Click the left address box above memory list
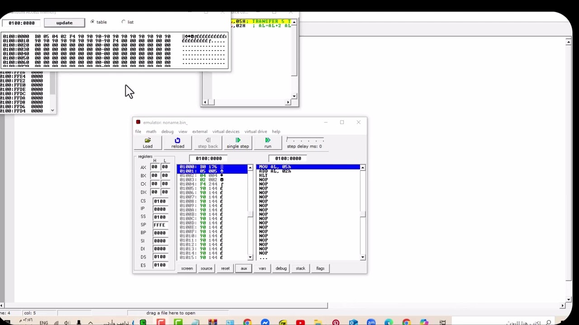The width and height of the screenshot is (579, 325). coord(209,158)
